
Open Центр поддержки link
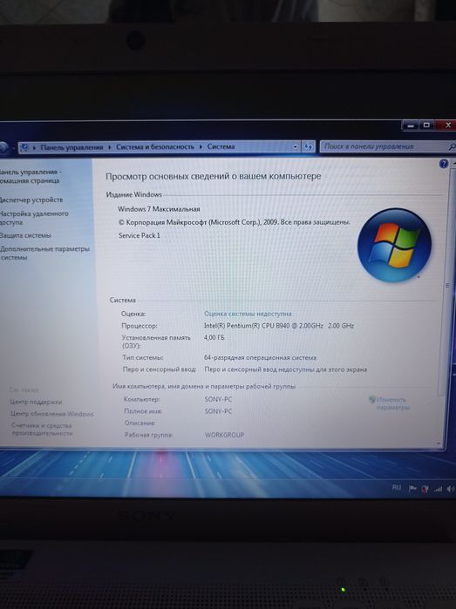[x=36, y=402]
